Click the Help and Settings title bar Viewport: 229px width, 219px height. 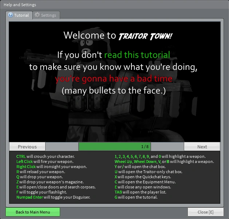tap(114, 5)
